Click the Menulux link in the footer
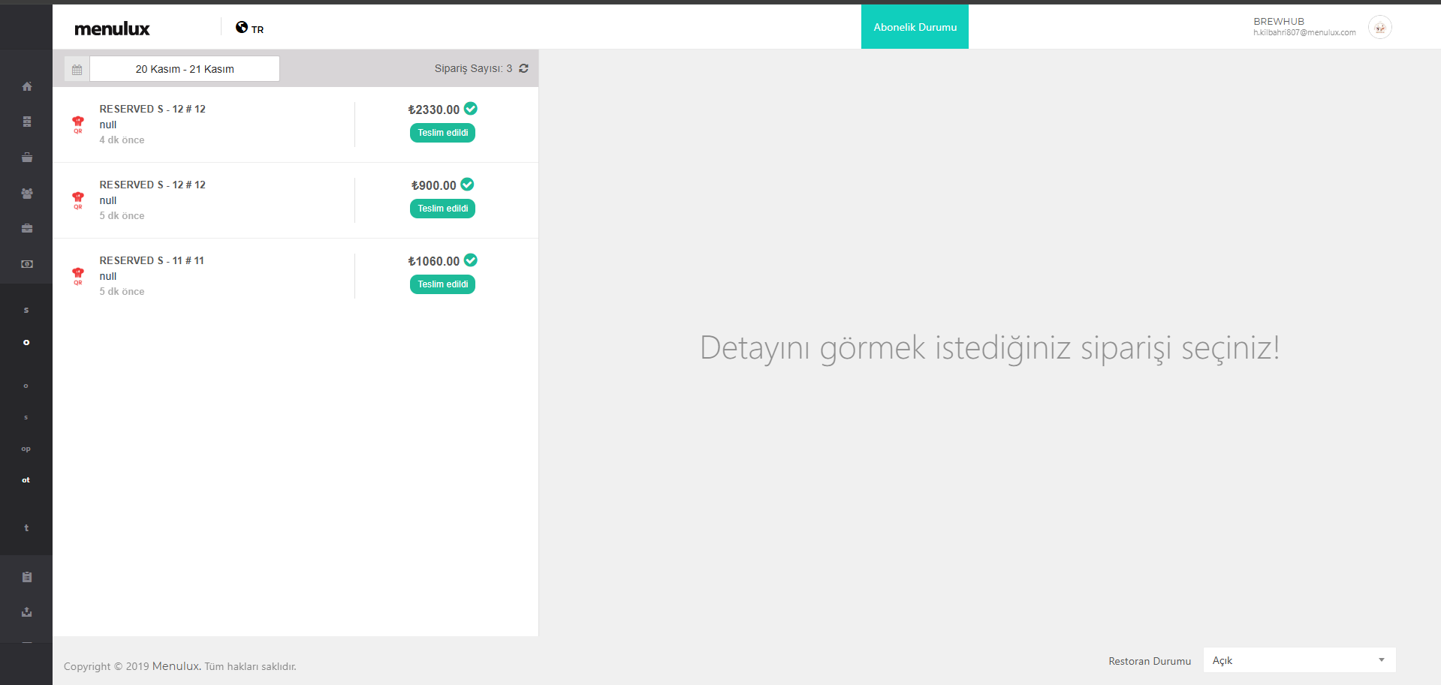This screenshot has height=685, width=1441. tap(176, 666)
